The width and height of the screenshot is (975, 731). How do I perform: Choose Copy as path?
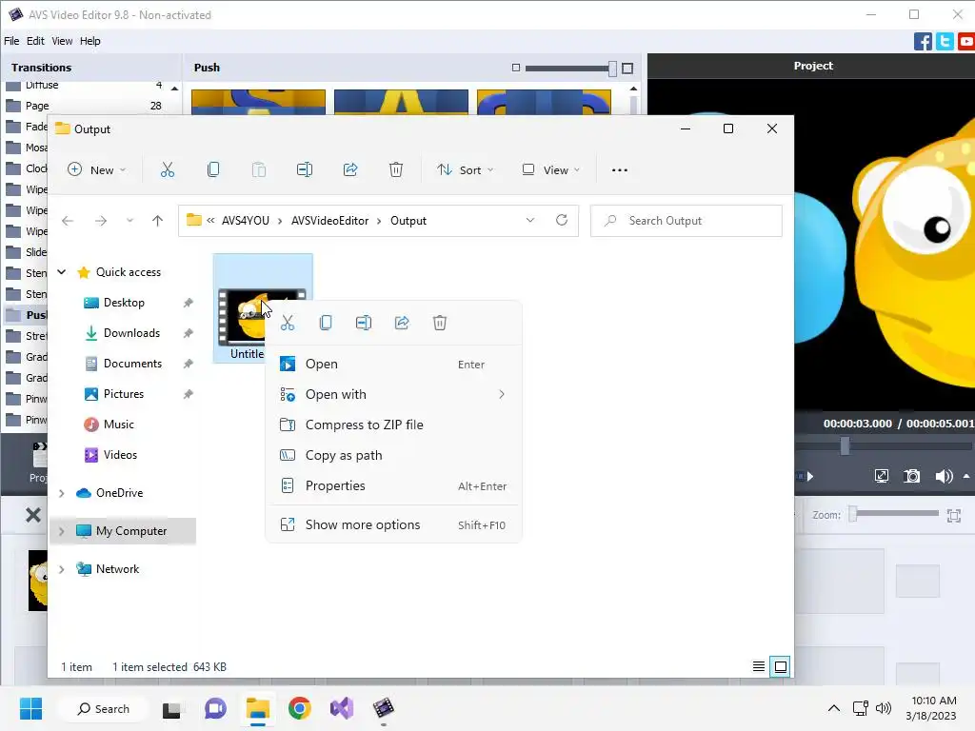[x=393, y=456]
